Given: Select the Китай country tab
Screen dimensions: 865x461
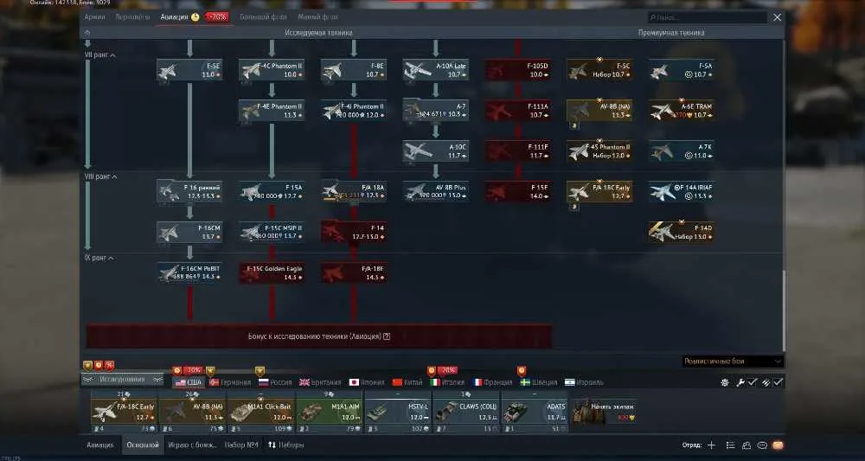Looking at the screenshot, I should (x=407, y=382).
